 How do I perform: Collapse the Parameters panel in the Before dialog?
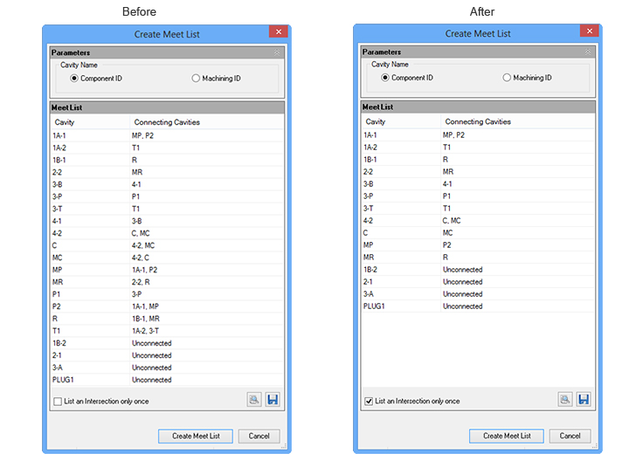pos(277,52)
